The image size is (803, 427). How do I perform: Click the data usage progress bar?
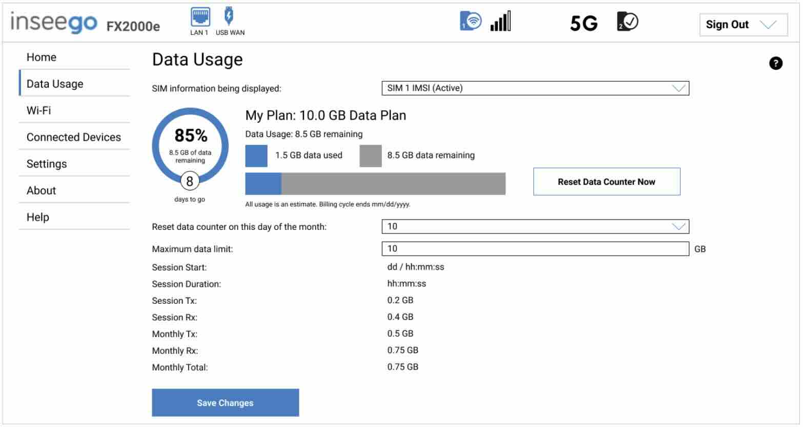point(375,183)
